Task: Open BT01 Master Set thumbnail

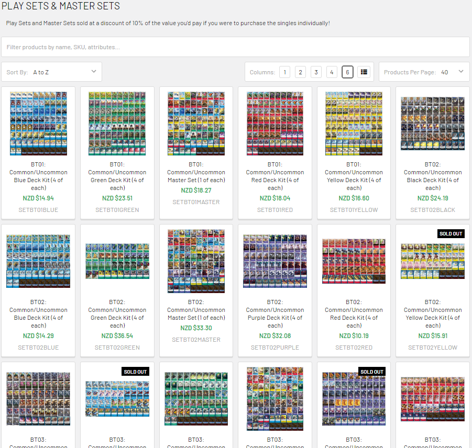Action: (196, 124)
